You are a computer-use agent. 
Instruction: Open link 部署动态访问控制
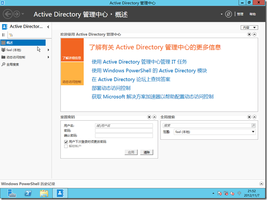(111, 88)
